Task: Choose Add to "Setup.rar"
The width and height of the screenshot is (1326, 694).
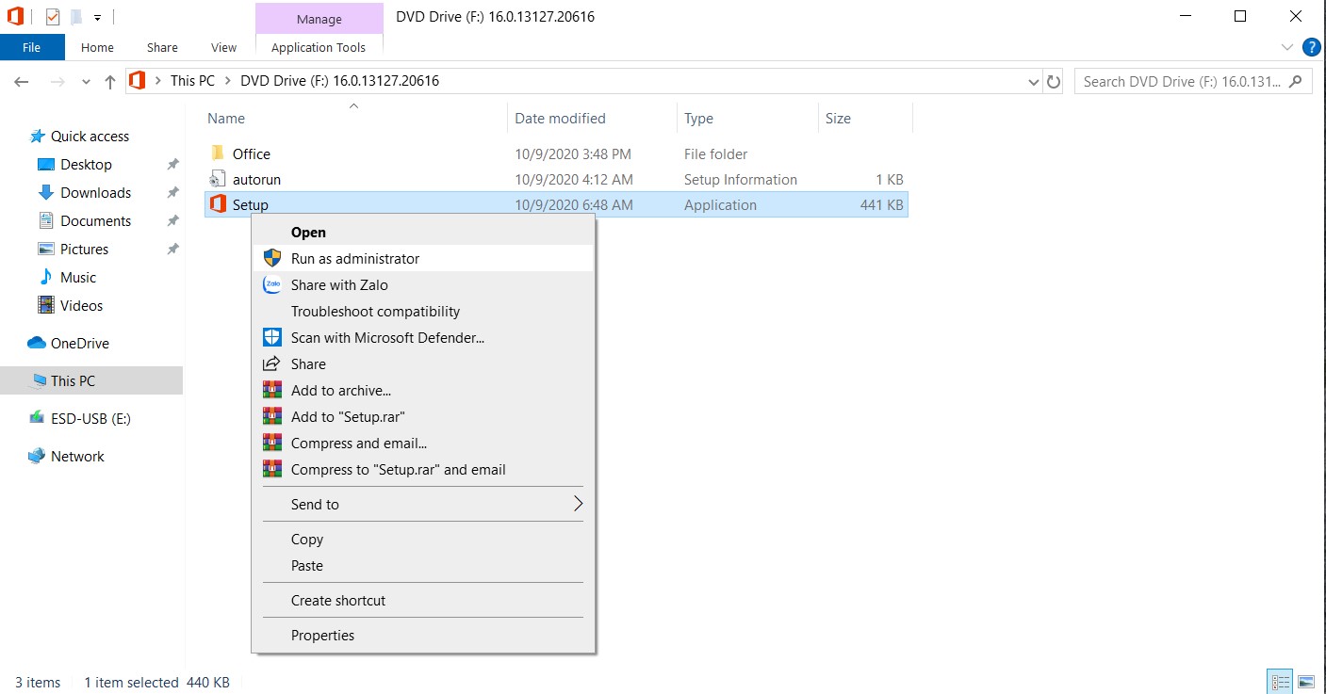Action: [x=423, y=417]
